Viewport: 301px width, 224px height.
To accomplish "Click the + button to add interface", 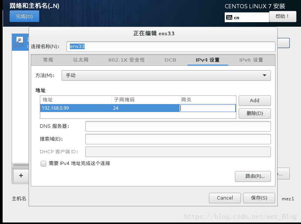I will pos(21,176).
